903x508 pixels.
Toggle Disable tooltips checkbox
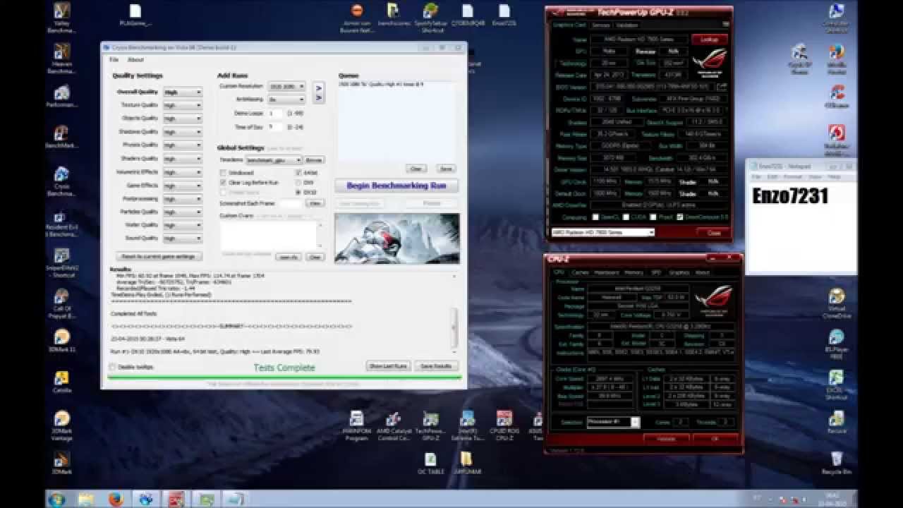click(x=112, y=367)
